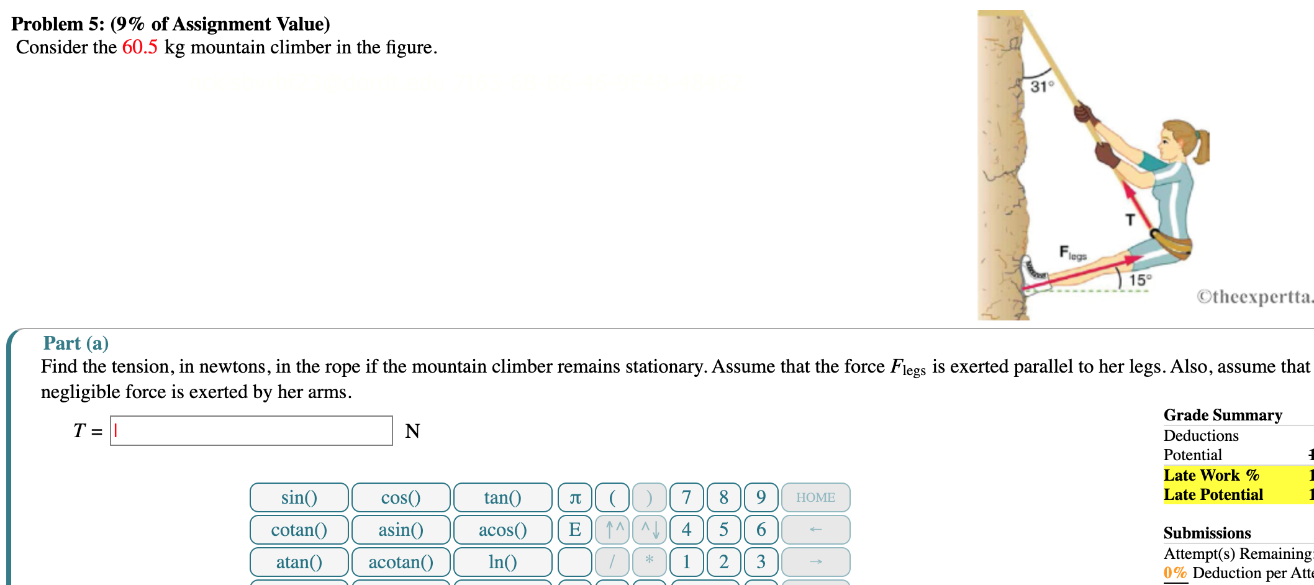Click the left arrow cursor key
Viewport: 1314px width, 585px height.
pos(815,530)
